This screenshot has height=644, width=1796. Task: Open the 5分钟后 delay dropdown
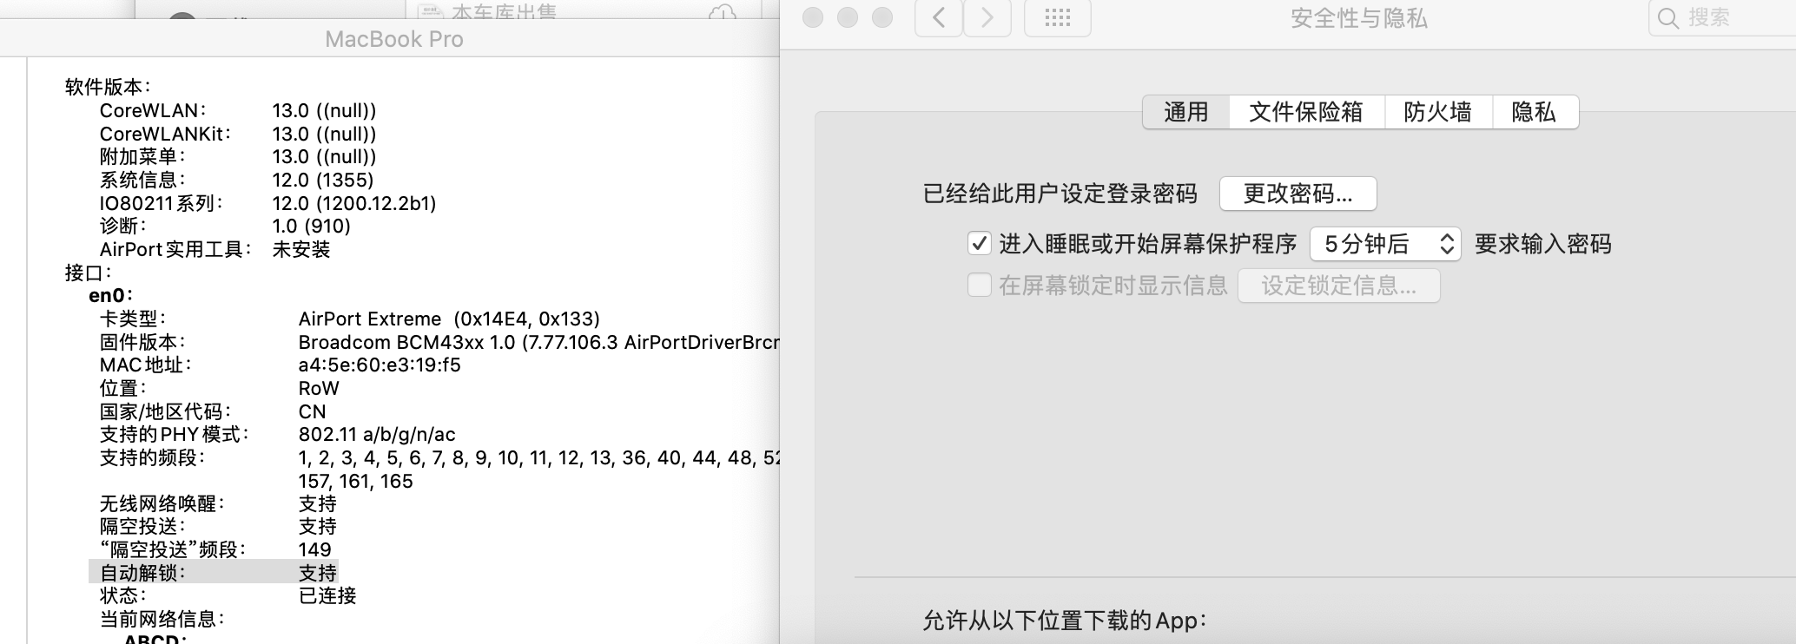[x=1385, y=244]
